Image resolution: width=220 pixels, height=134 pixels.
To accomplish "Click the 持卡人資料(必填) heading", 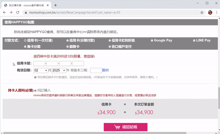I will pos(21,90).
